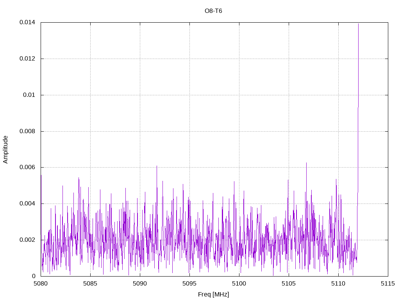Click the y-axis origin value 0

[x=34, y=276]
